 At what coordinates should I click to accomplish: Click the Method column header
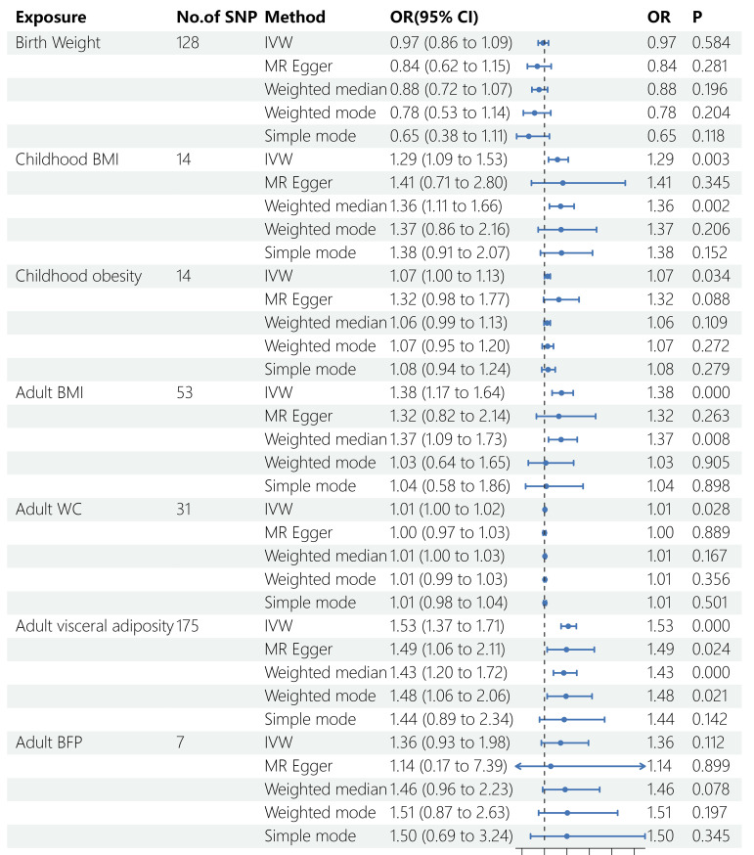(295, 18)
